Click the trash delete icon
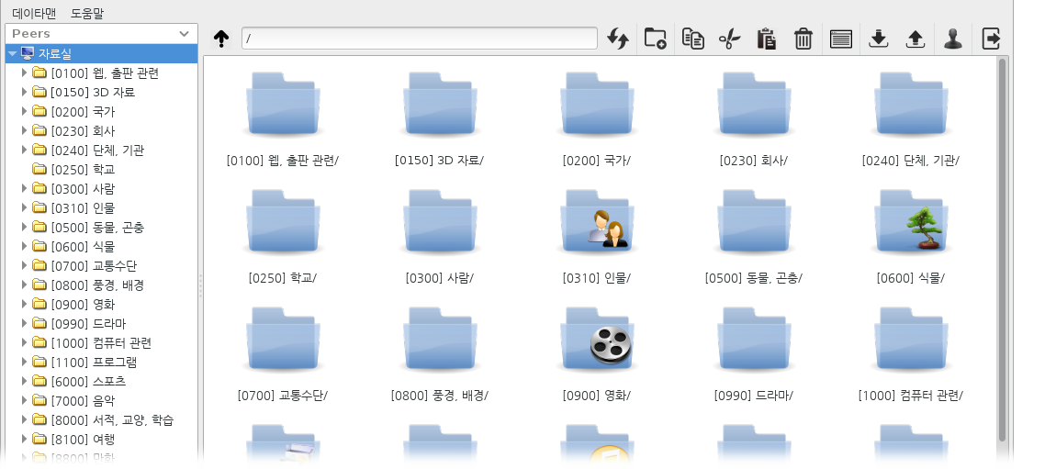The width and height of the screenshot is (1056, 469). click(803, 39)
